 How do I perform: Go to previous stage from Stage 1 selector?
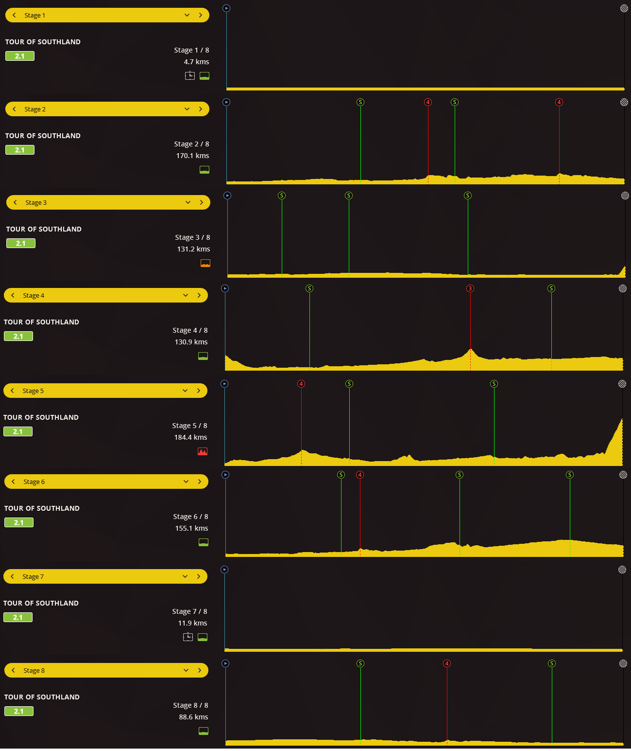pyautogui.click(x=14, y=15)
